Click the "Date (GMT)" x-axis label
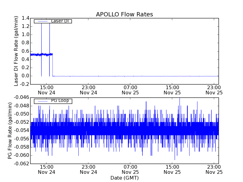Screen dimensions: 243x182 click(x=124, y=178)
